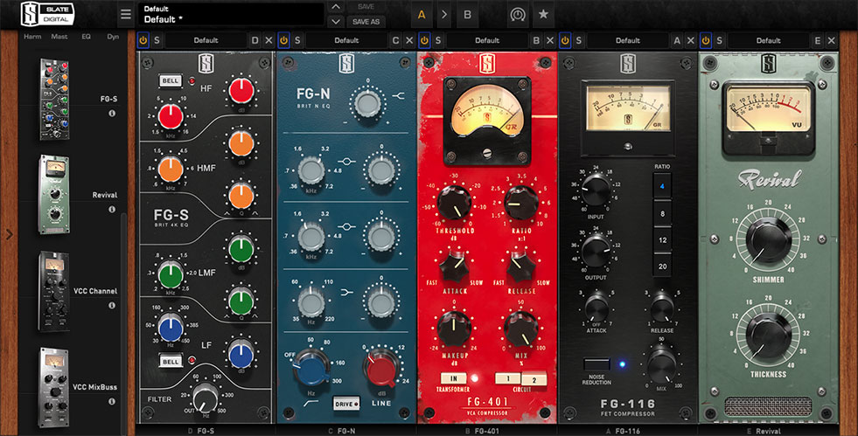858x436 pixels.
Task: Solo the FG-401 slot B
Action: tap(438, 40)
